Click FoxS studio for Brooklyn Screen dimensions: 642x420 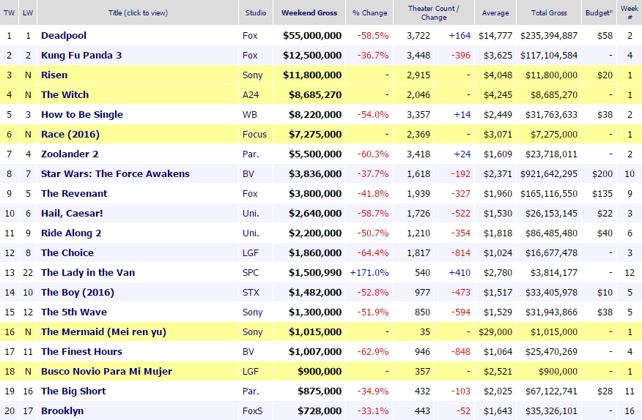[x=252, y=410]
